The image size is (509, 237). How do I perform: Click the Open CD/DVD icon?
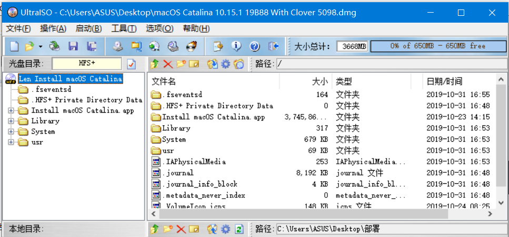point(55,46)
